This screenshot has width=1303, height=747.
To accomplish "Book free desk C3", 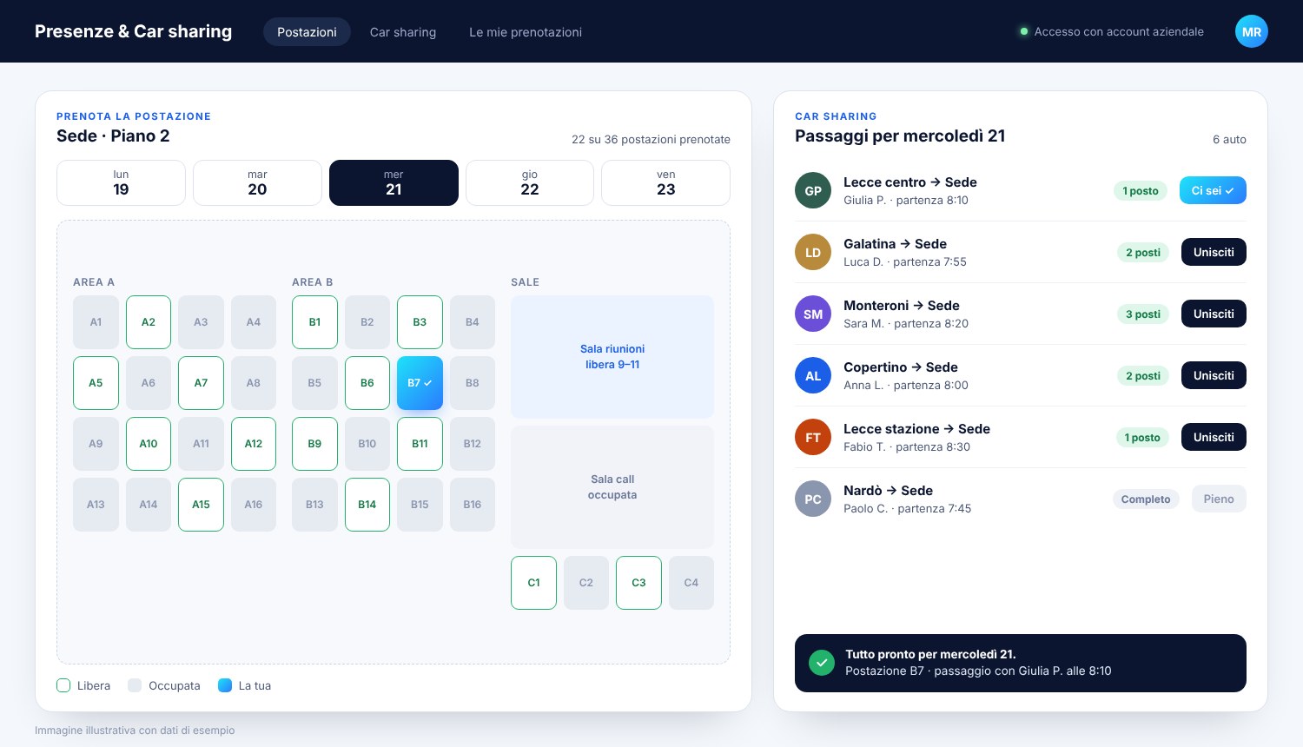I will [x=638, y=583].
